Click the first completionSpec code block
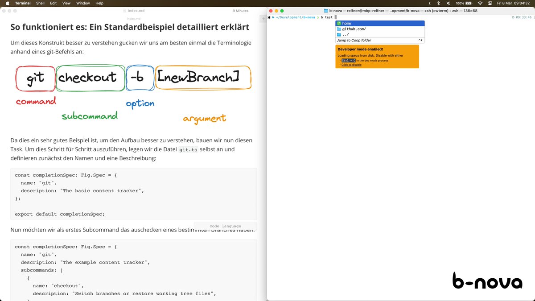535x301 pixels. click(x=133, y=194)
